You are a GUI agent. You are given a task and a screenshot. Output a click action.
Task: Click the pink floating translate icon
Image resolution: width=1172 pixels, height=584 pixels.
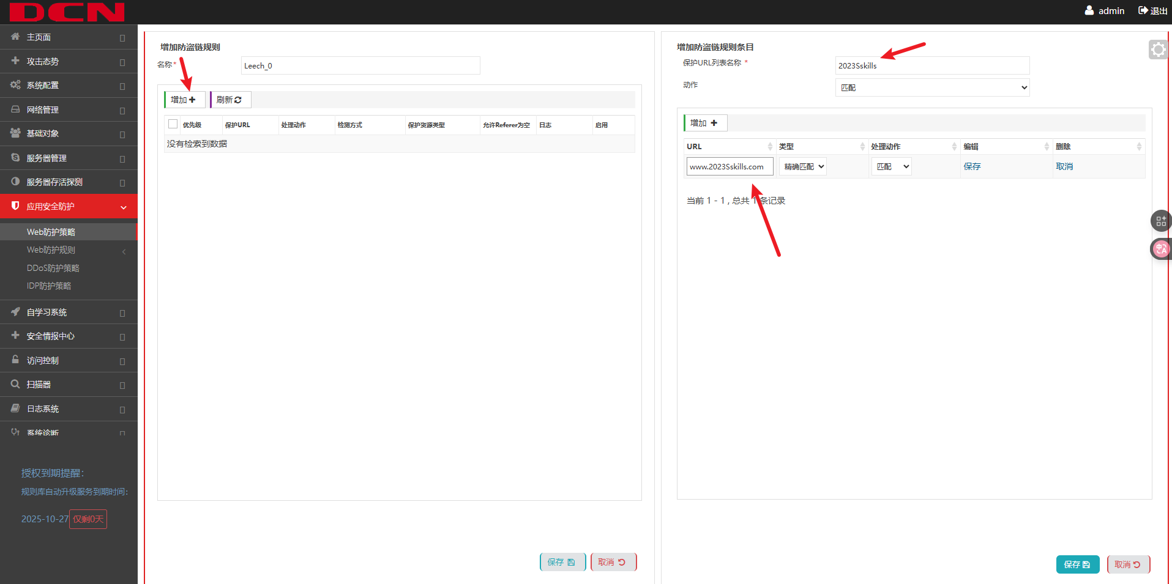(x=1161, y=249)
